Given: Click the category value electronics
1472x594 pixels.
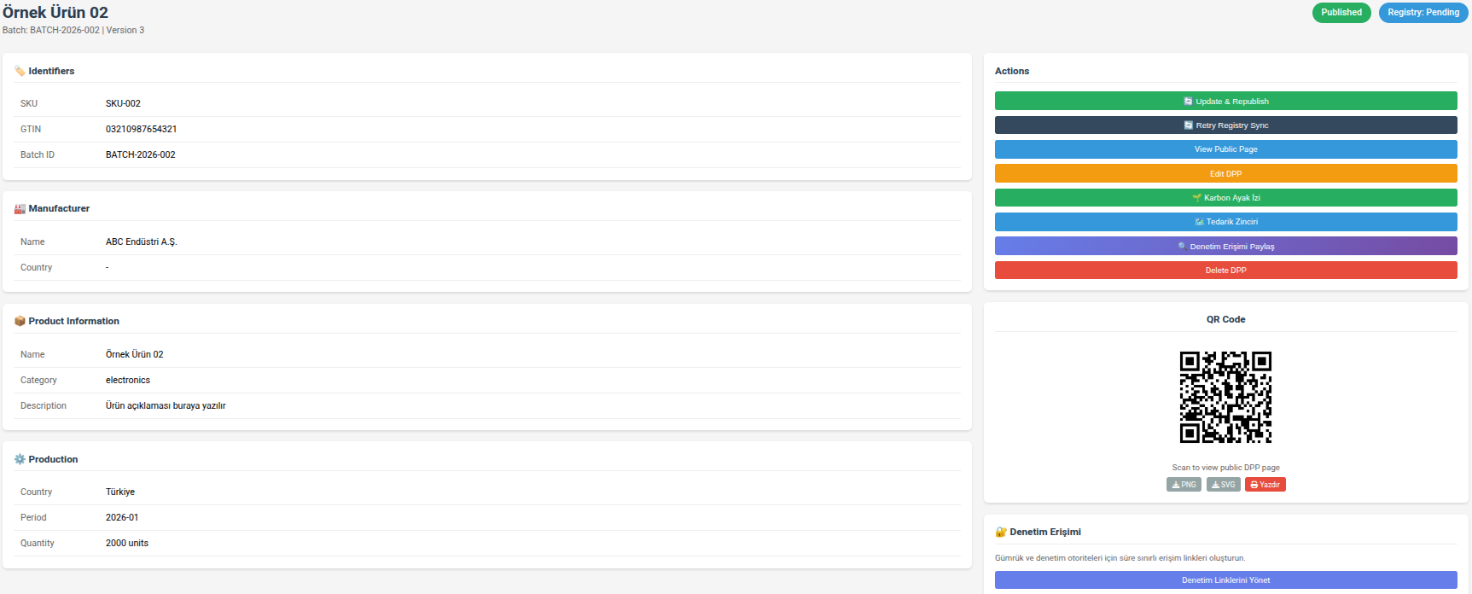Looking at the screenshot, I should [x=128, y=380].
